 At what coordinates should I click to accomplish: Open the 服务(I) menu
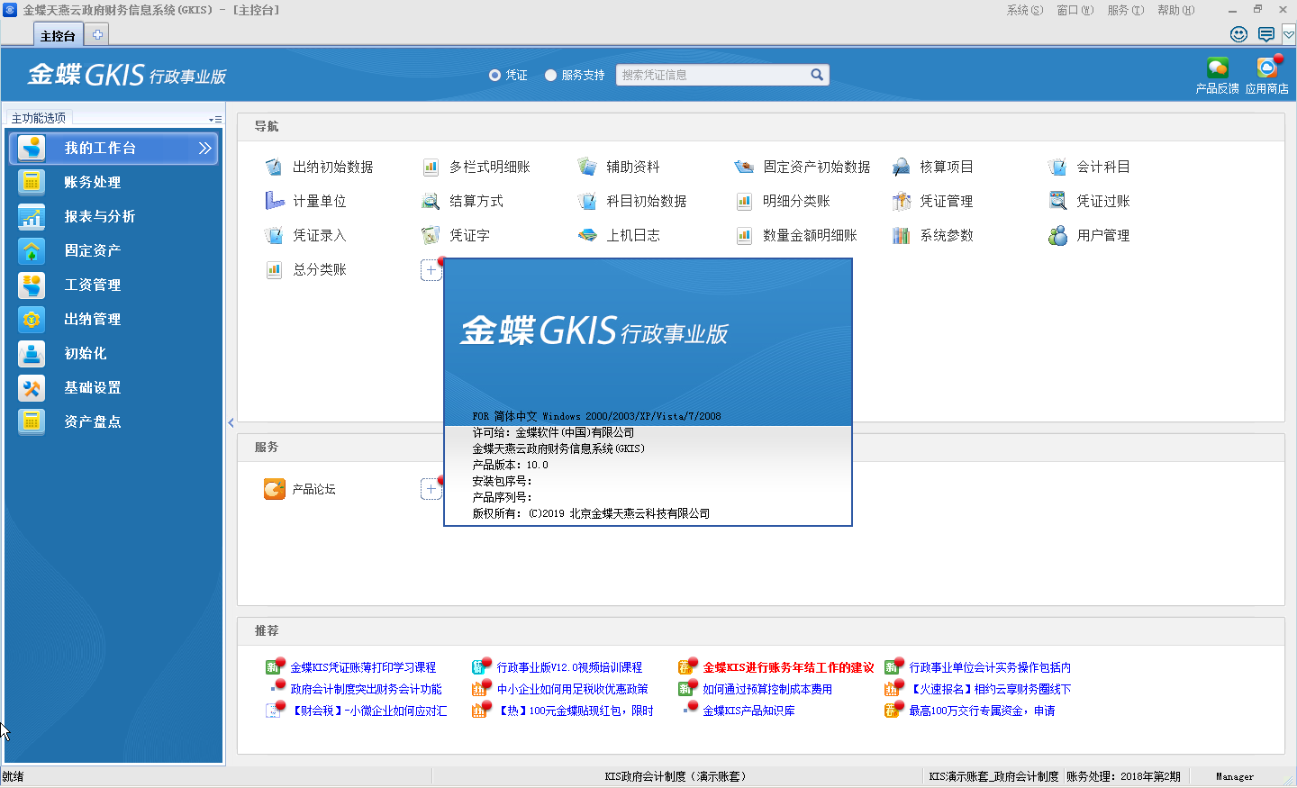coord(1126,10)
